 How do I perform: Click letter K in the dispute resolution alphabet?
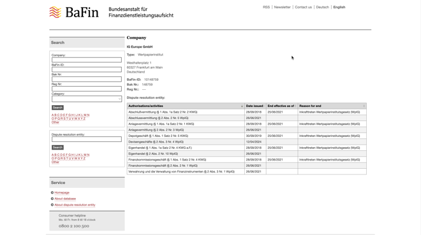click(x=79, y=155)
